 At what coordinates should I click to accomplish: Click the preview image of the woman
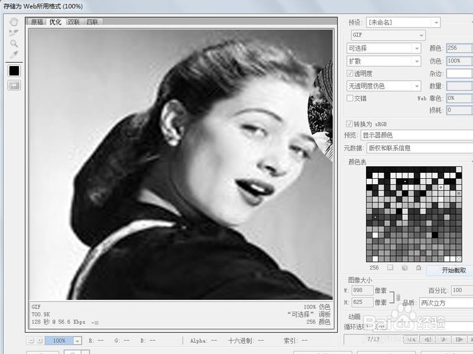(x=181, y=165)
